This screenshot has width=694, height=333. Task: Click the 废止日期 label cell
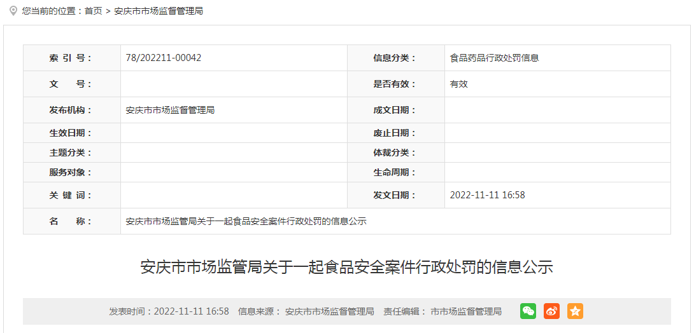pyautogui.click(x=396, y=133)
